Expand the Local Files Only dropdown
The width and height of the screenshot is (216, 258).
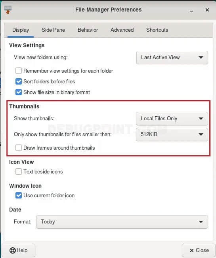172,118
